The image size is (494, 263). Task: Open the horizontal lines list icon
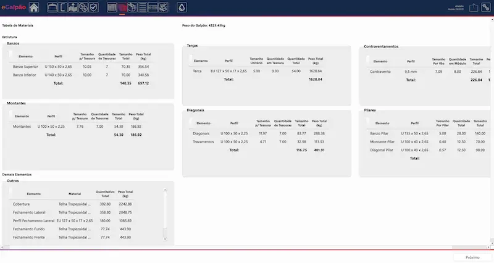point(143,7)
